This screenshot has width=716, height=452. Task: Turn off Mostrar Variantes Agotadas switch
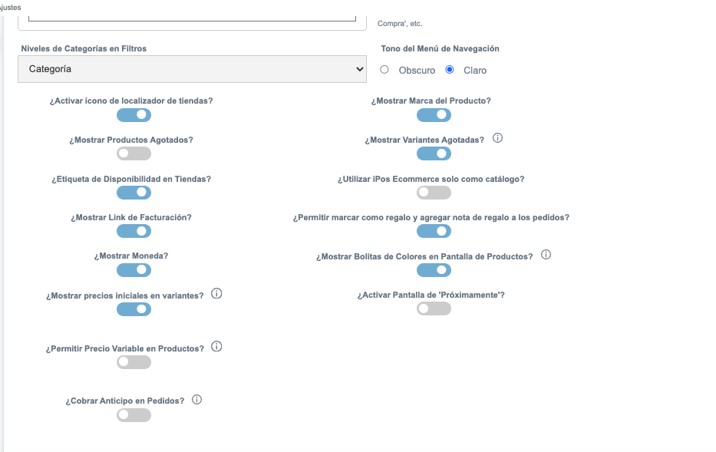click(434, 153)
